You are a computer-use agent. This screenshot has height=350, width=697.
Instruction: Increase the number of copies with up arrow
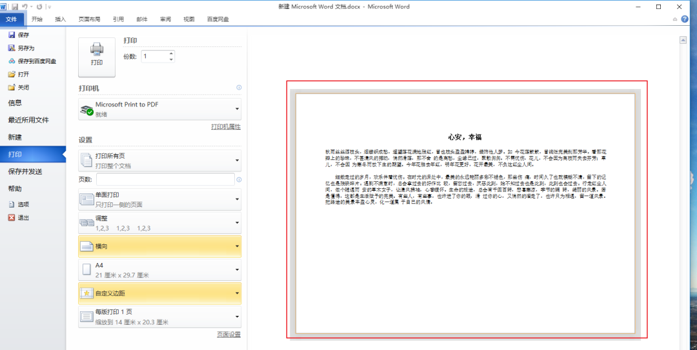[171, 53]
